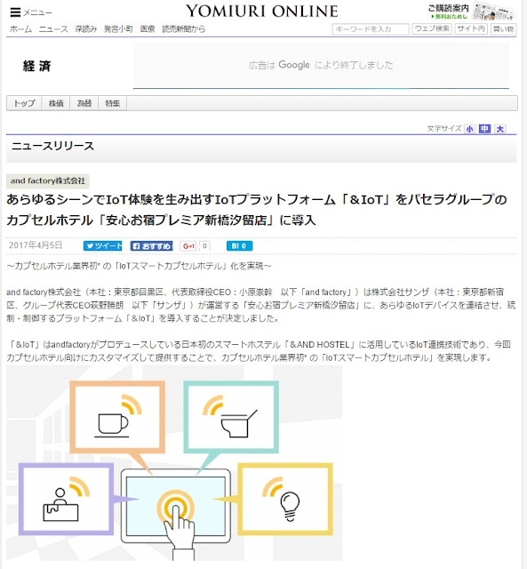
Task: Click the Google+ count box showing 0
Action: click(204, 246)
